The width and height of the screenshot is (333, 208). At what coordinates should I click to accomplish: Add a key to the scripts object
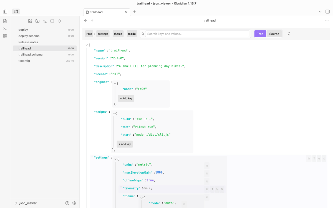pyautogui.click(x=125, y=144)
